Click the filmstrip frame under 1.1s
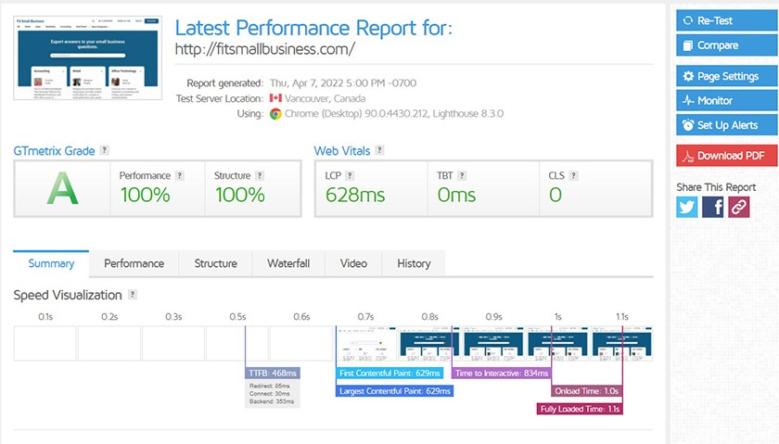The width and height of the screenshot is (779, 444). pos(622,343)
